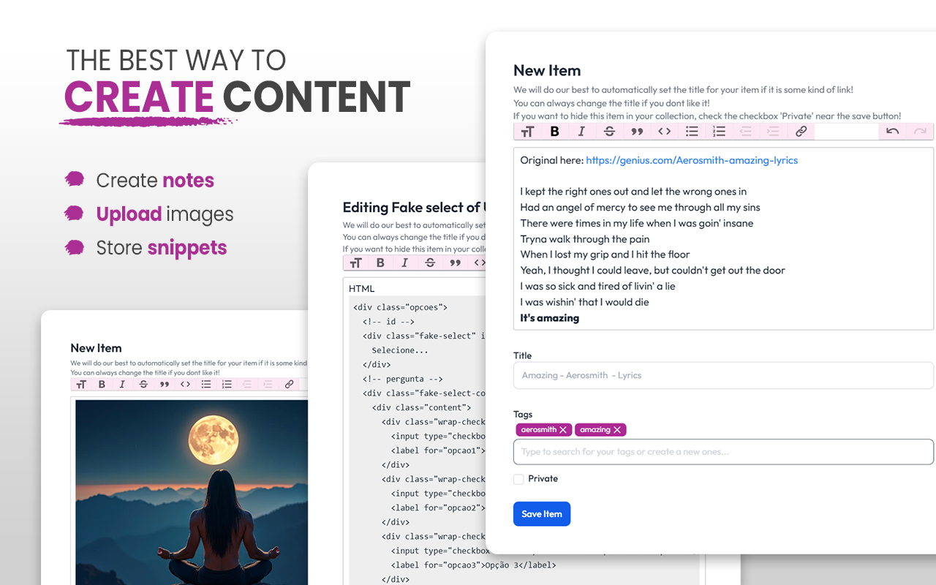Remove the amazing tag
The height and width of the screenshot is (585, 936).
617,430
